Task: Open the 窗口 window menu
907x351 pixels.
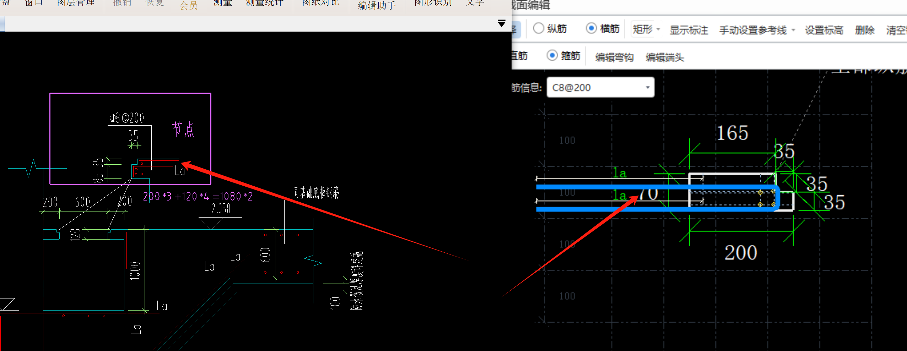Action: (34, 3)
